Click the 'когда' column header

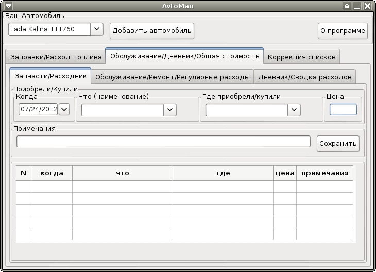click(52, 173)
